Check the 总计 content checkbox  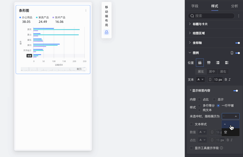(214, 99)
